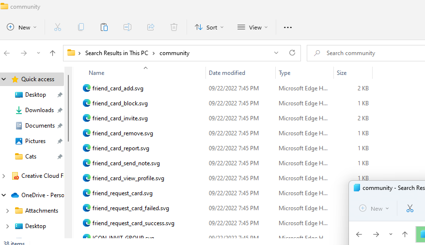The height and width of the screenshot is (245, 425).
Task: Open the Sort dropdown menu
Action: [x=209, y=28]
